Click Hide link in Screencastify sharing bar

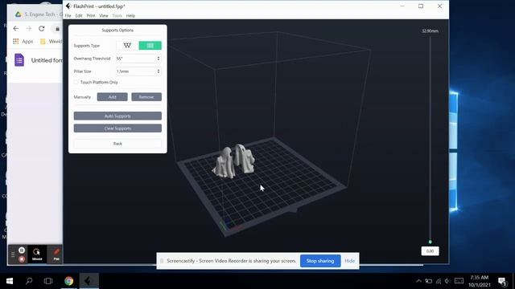[349, 261]
